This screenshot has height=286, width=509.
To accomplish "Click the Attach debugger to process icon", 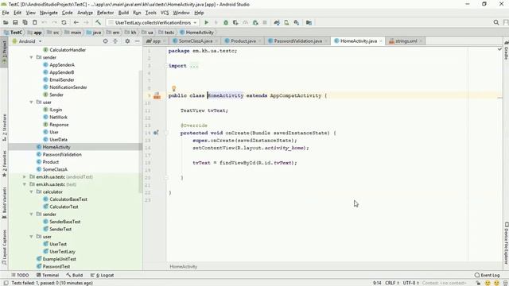I will (x=255, y=23).
